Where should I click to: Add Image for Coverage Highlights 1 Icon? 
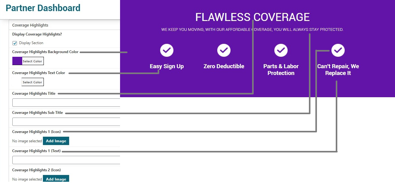click(x=56, y=141)
